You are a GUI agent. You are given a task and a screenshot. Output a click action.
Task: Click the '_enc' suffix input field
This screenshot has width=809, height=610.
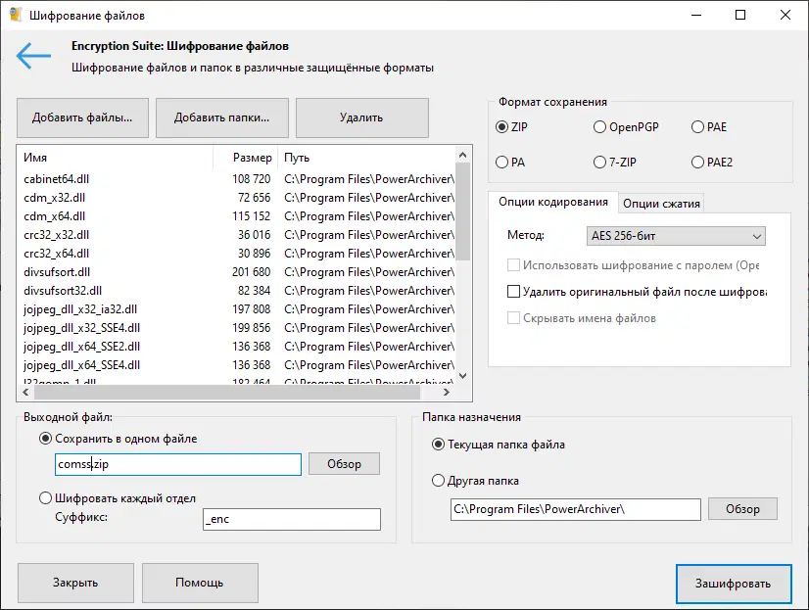pyautogui.click(x=292, y=519)
